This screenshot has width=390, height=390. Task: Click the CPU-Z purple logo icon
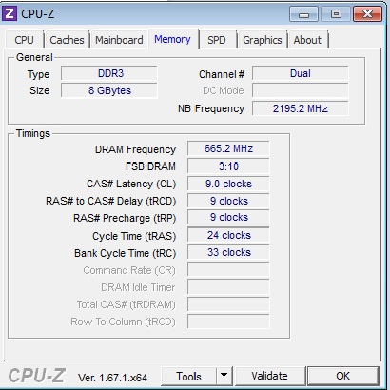coord(10,13)
